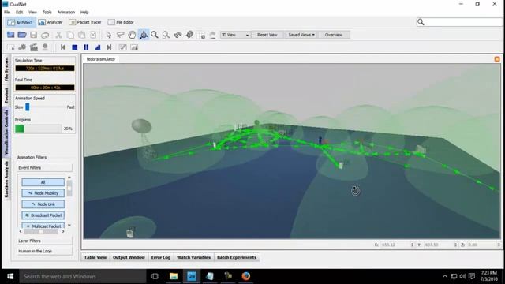The height and width of the screenshot is (284, 505).
Task: Toggle the Node Mobility filter
Action: [43, 193]
